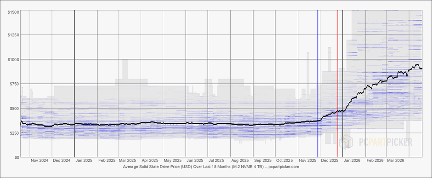The image size is (432, 178).
Task: Select the Dec 2024 axis label
Action: 62,161
